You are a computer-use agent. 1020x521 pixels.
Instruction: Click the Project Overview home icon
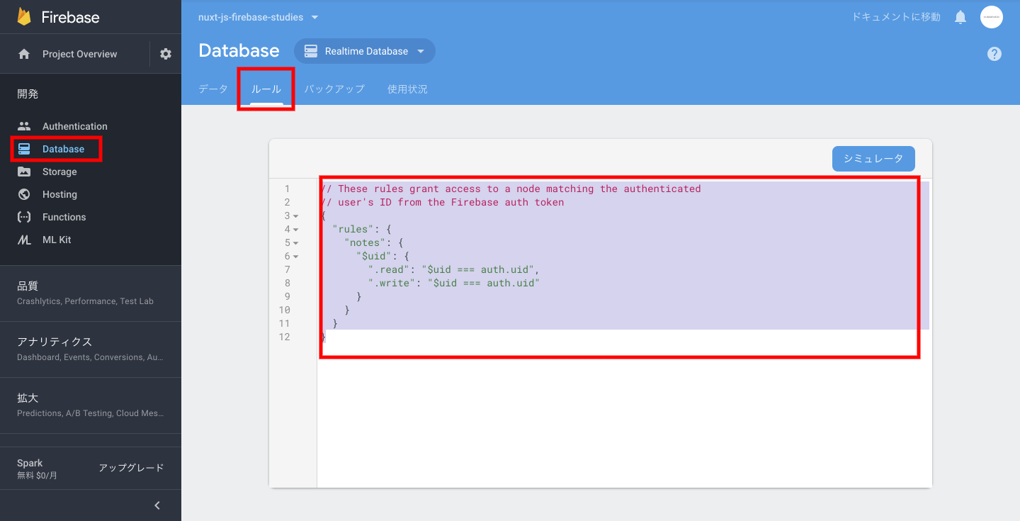tap(24, 54)
